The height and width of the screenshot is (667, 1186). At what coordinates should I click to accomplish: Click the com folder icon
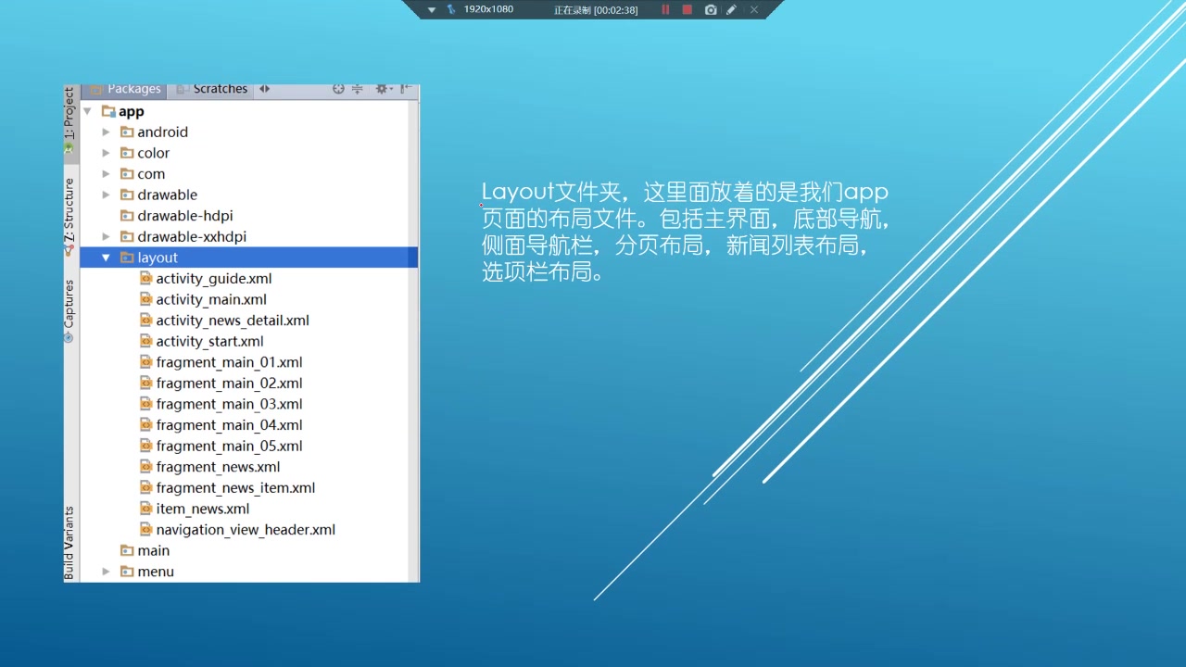point(127,174)
